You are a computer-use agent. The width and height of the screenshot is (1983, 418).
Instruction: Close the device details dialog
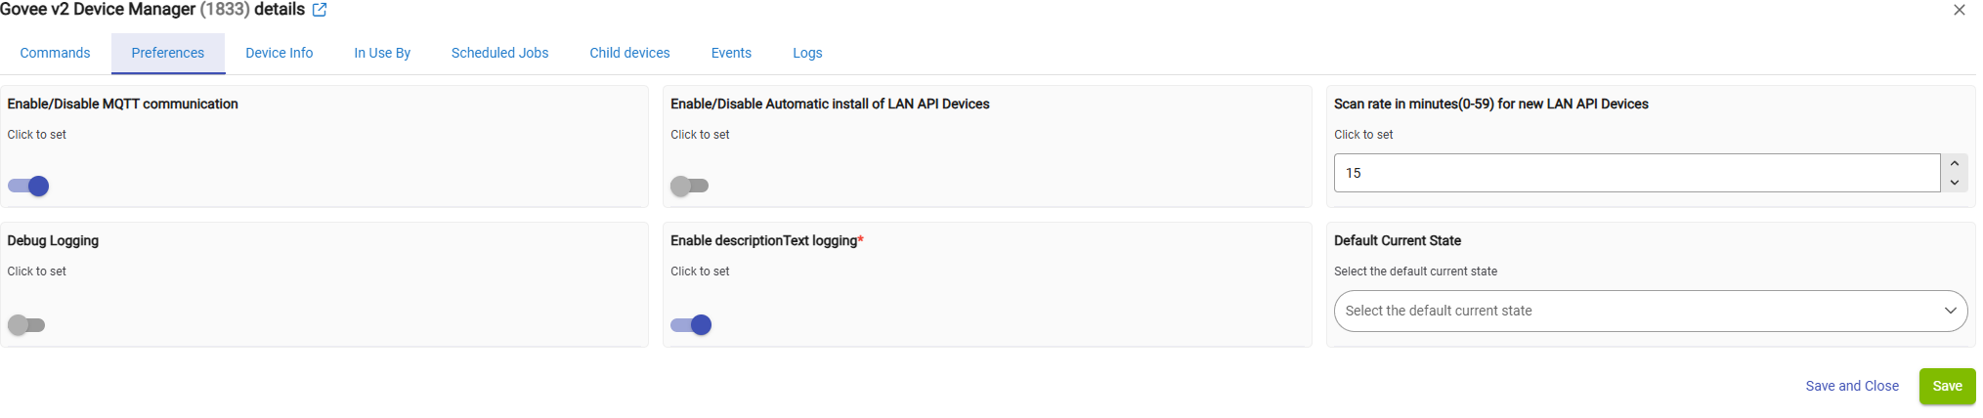[1959, 10]
